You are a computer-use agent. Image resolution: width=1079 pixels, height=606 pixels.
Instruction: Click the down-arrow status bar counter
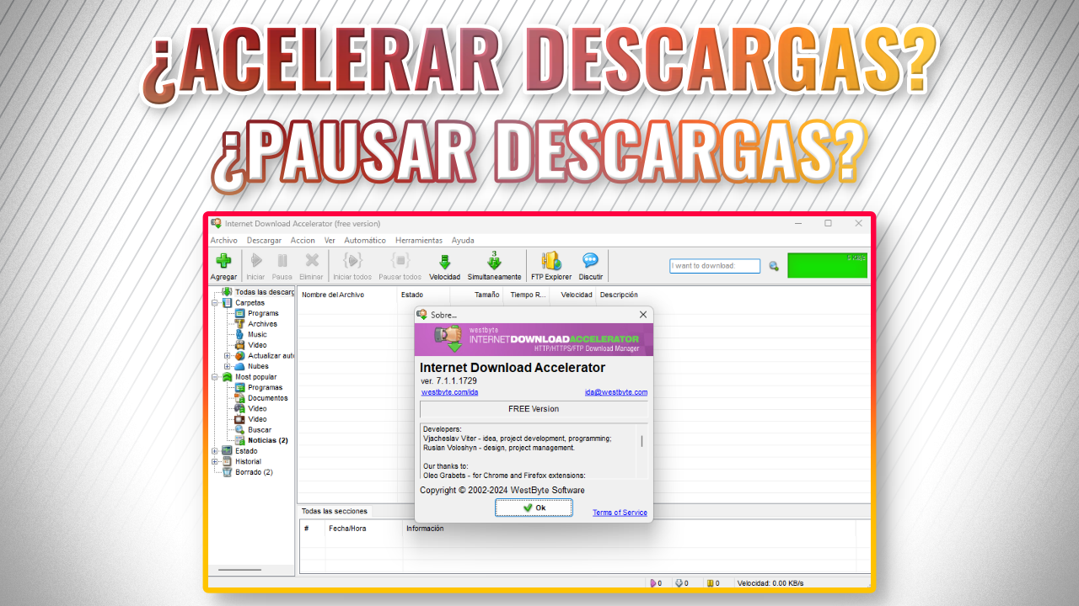click(x=682, y=582)
